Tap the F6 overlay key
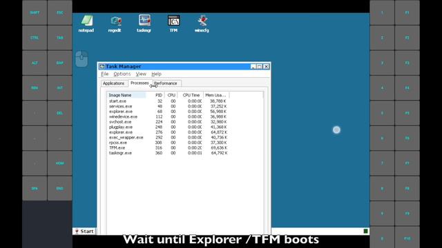Screen dimensions: 442x248 pos(407,138)
